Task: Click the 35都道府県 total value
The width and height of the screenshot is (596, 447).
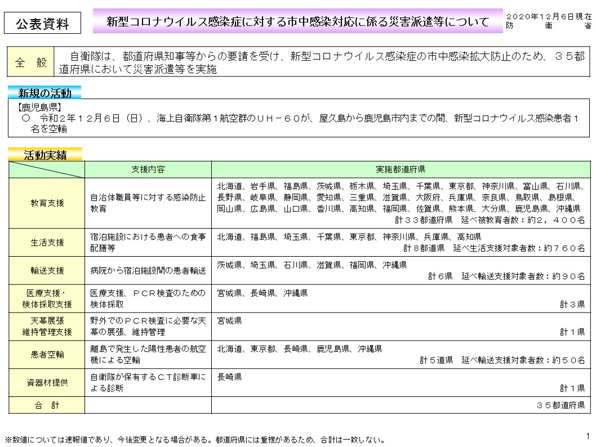Action: click(x=561, y=405)
